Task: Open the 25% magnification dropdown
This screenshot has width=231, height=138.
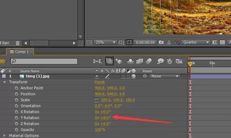Action: pyautogui.click(x=105, y=42)
